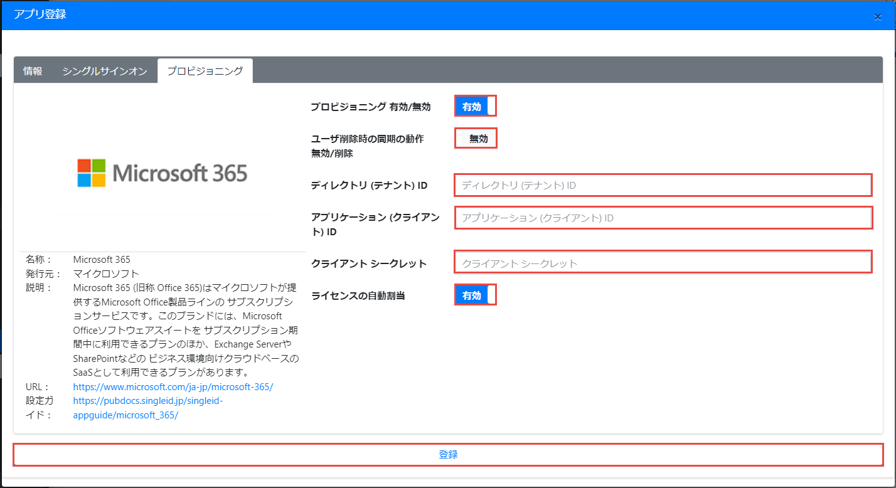Screen dimensions: 896x488
Task: Disable the ライセンスの自動割当 switch
Action: pyautogui.click(x=476, y=295)
